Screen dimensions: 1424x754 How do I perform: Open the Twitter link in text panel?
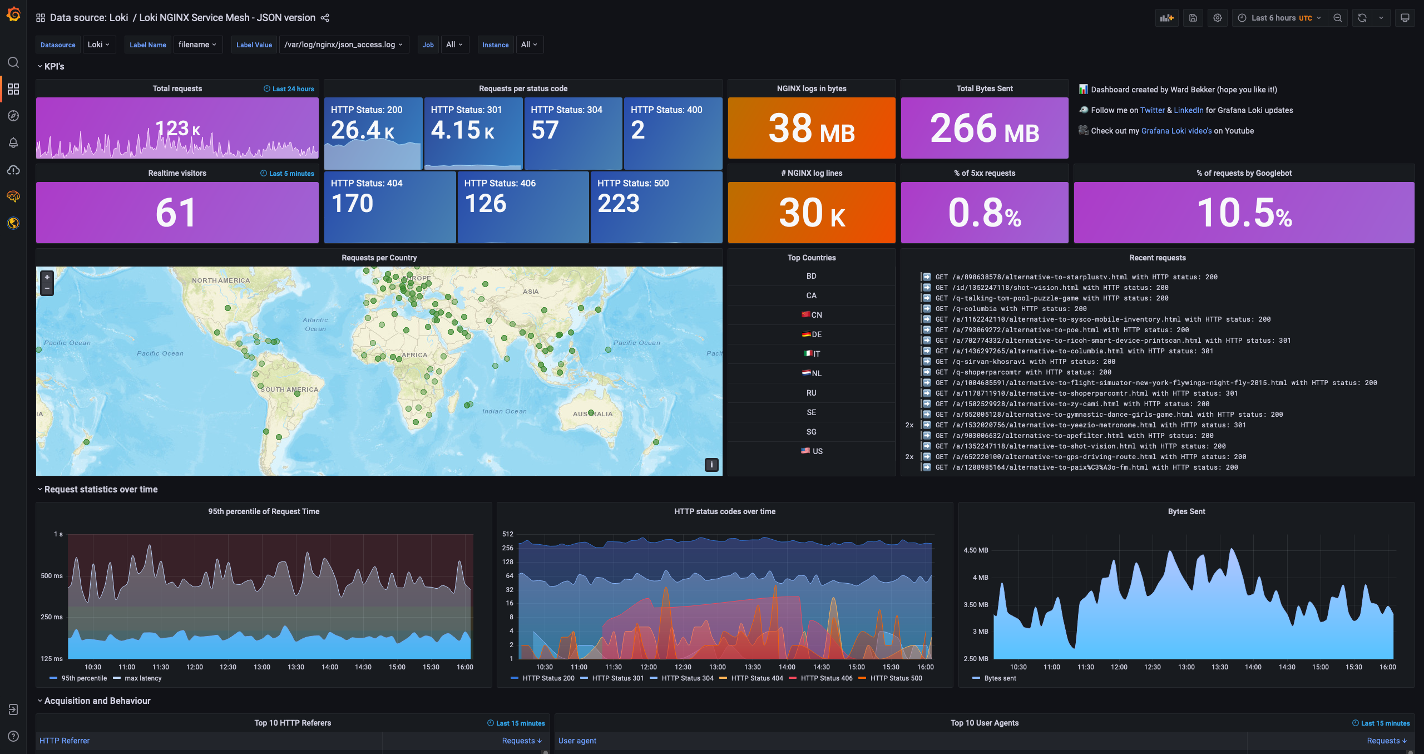[x=1152, y=110]
